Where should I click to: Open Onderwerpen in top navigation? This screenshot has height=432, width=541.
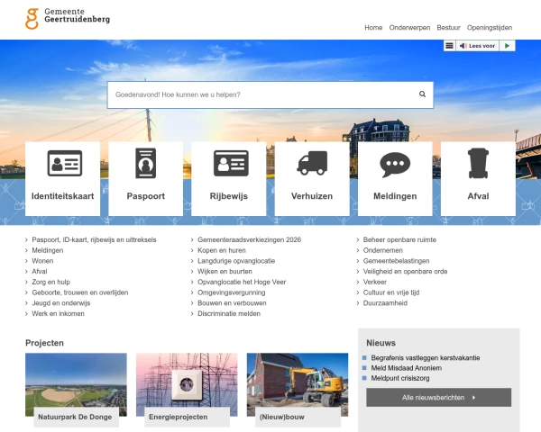tap(409, 28)
